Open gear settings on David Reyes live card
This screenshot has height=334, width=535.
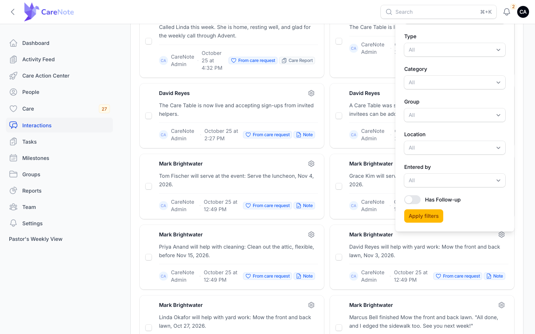click(311, 93)
